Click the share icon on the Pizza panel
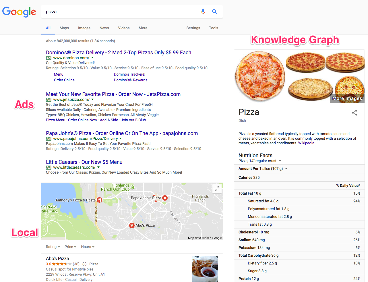The image size is (368, 282). 355,113
